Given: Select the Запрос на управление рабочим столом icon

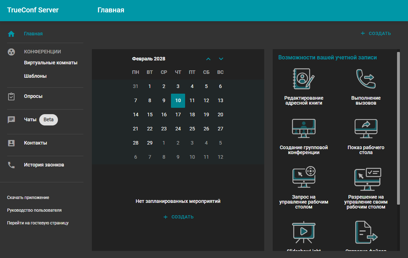Looking at the screenshot, I should pos(304,177).
